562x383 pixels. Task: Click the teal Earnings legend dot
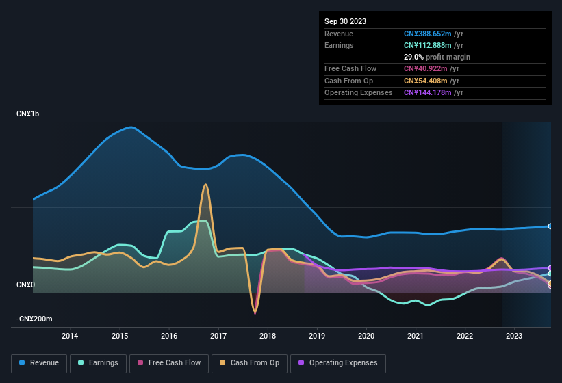pyautogui.click(x=80, y=363)
